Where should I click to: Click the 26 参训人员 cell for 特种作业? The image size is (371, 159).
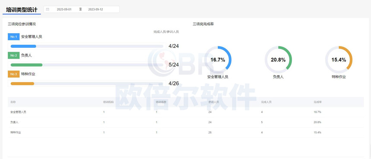click(210, 132)
